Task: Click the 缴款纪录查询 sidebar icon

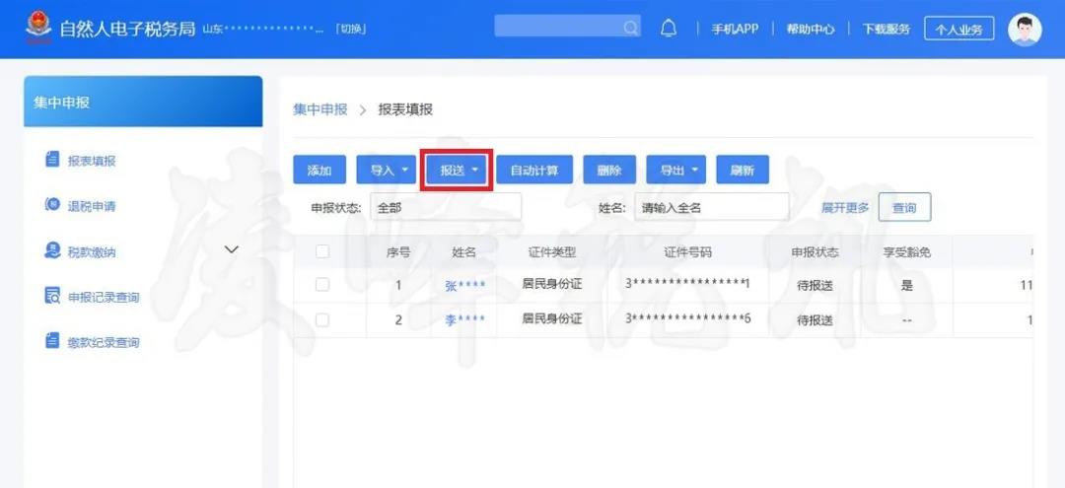Action: tap(52, 341)
